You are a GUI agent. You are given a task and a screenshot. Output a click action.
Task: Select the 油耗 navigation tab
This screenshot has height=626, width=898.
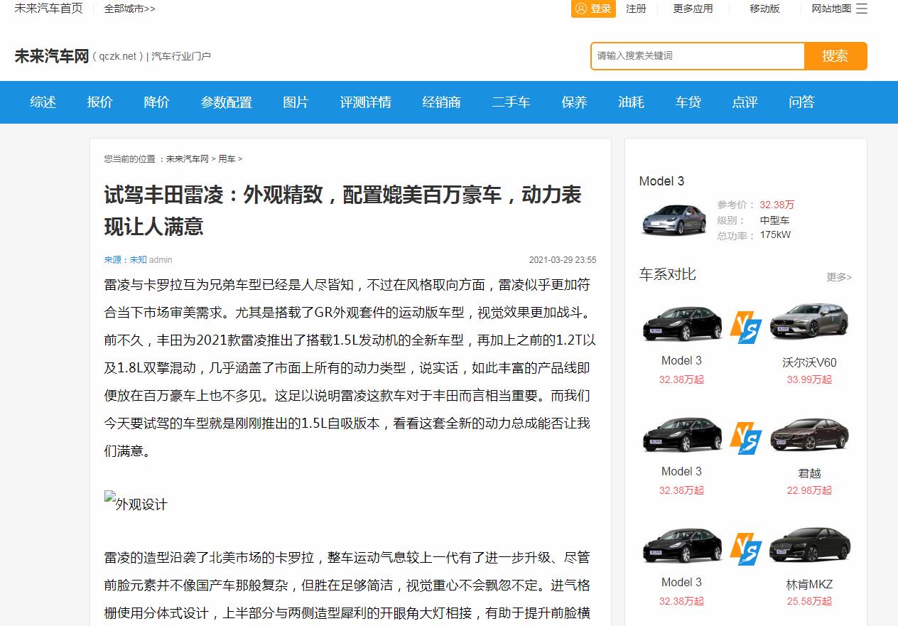(x=631, y=102)
